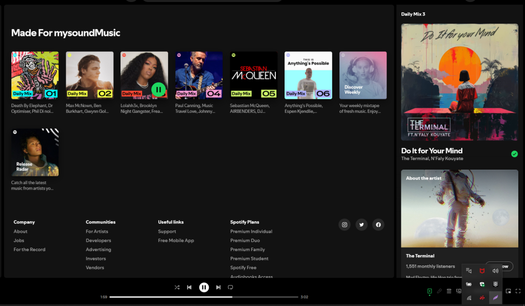525x306 pixels.
Task: Open the McAfee icon in the system tray
Action: pyautogui.click(x=482, y=271)
